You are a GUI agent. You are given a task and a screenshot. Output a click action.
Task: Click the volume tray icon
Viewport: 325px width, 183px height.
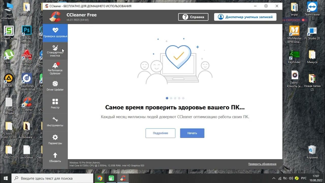[291, 178]
